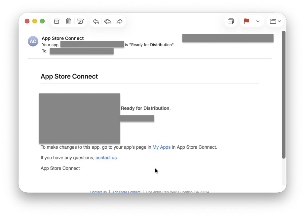Open the footer Contact Us link

(98, 192)
